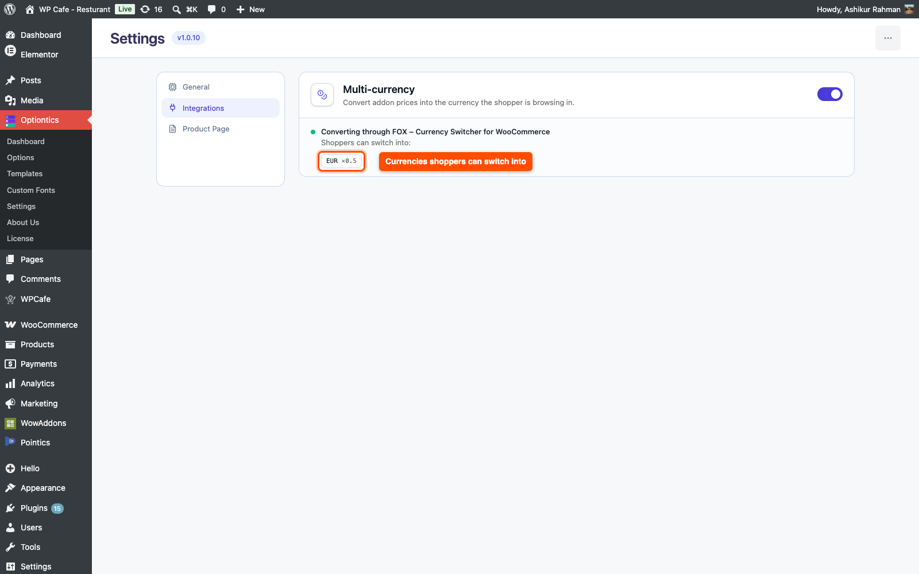Viewport: 919px width, 574px height.
Task: Click the ⌘K search shortcut label
Action: pyautogui.click(x=192, y=9)
